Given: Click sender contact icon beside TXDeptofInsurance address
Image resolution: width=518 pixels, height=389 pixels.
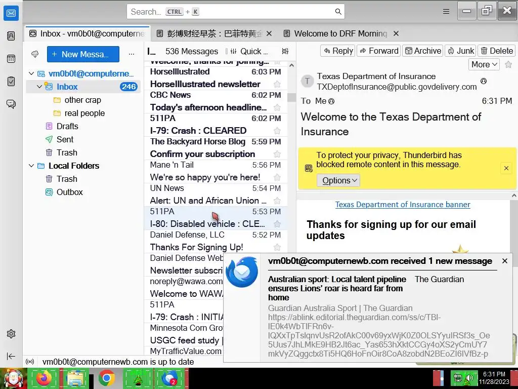Looking at the screenshot, I should coord(483,81).
